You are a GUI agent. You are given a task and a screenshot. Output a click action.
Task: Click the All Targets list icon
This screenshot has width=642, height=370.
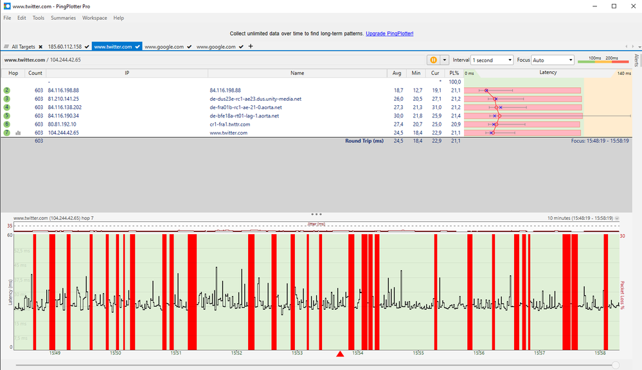(x=6, y=47)
